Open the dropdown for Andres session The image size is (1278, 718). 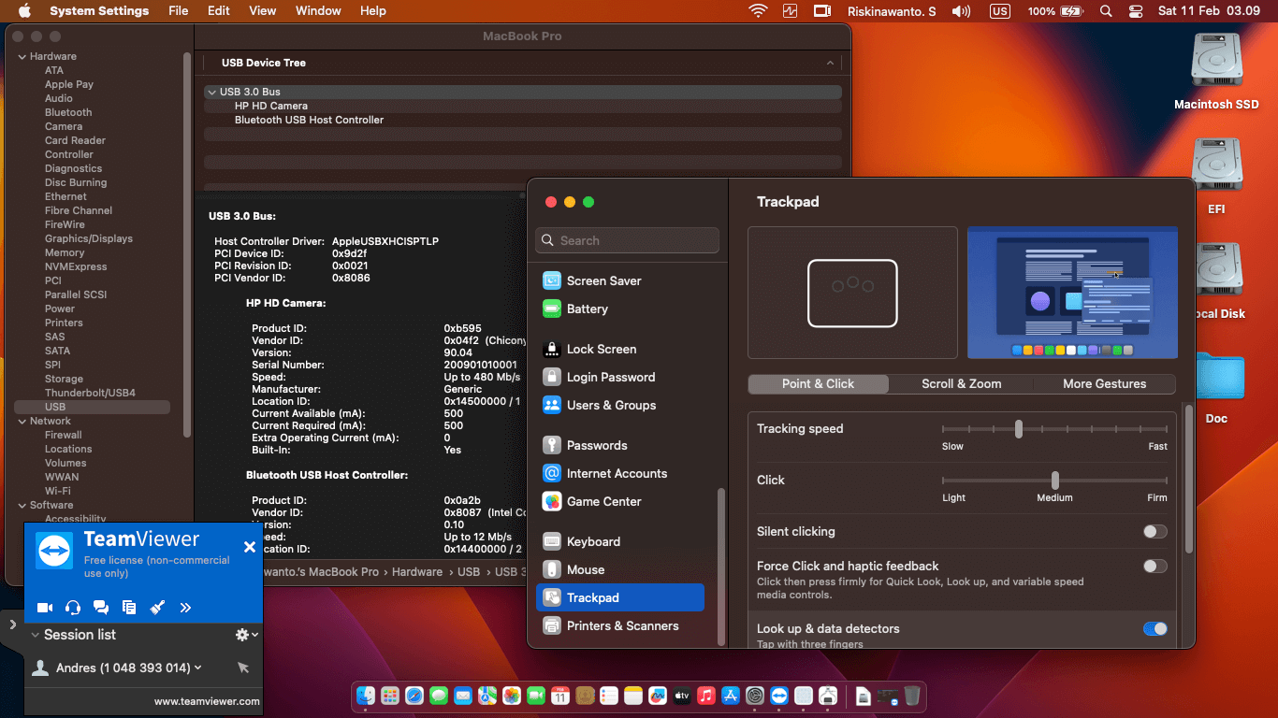[x=198, y=668]
